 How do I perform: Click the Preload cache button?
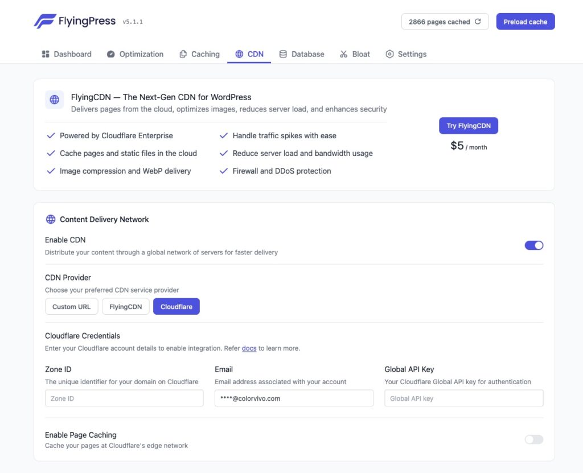pos(525,22)
